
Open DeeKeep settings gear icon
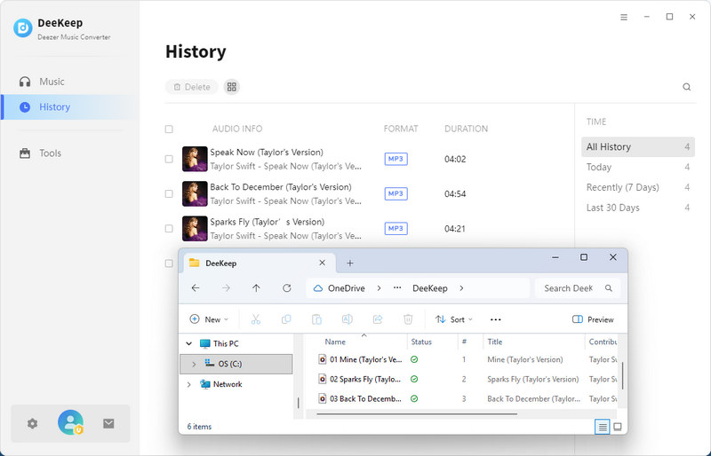(33, 424)
